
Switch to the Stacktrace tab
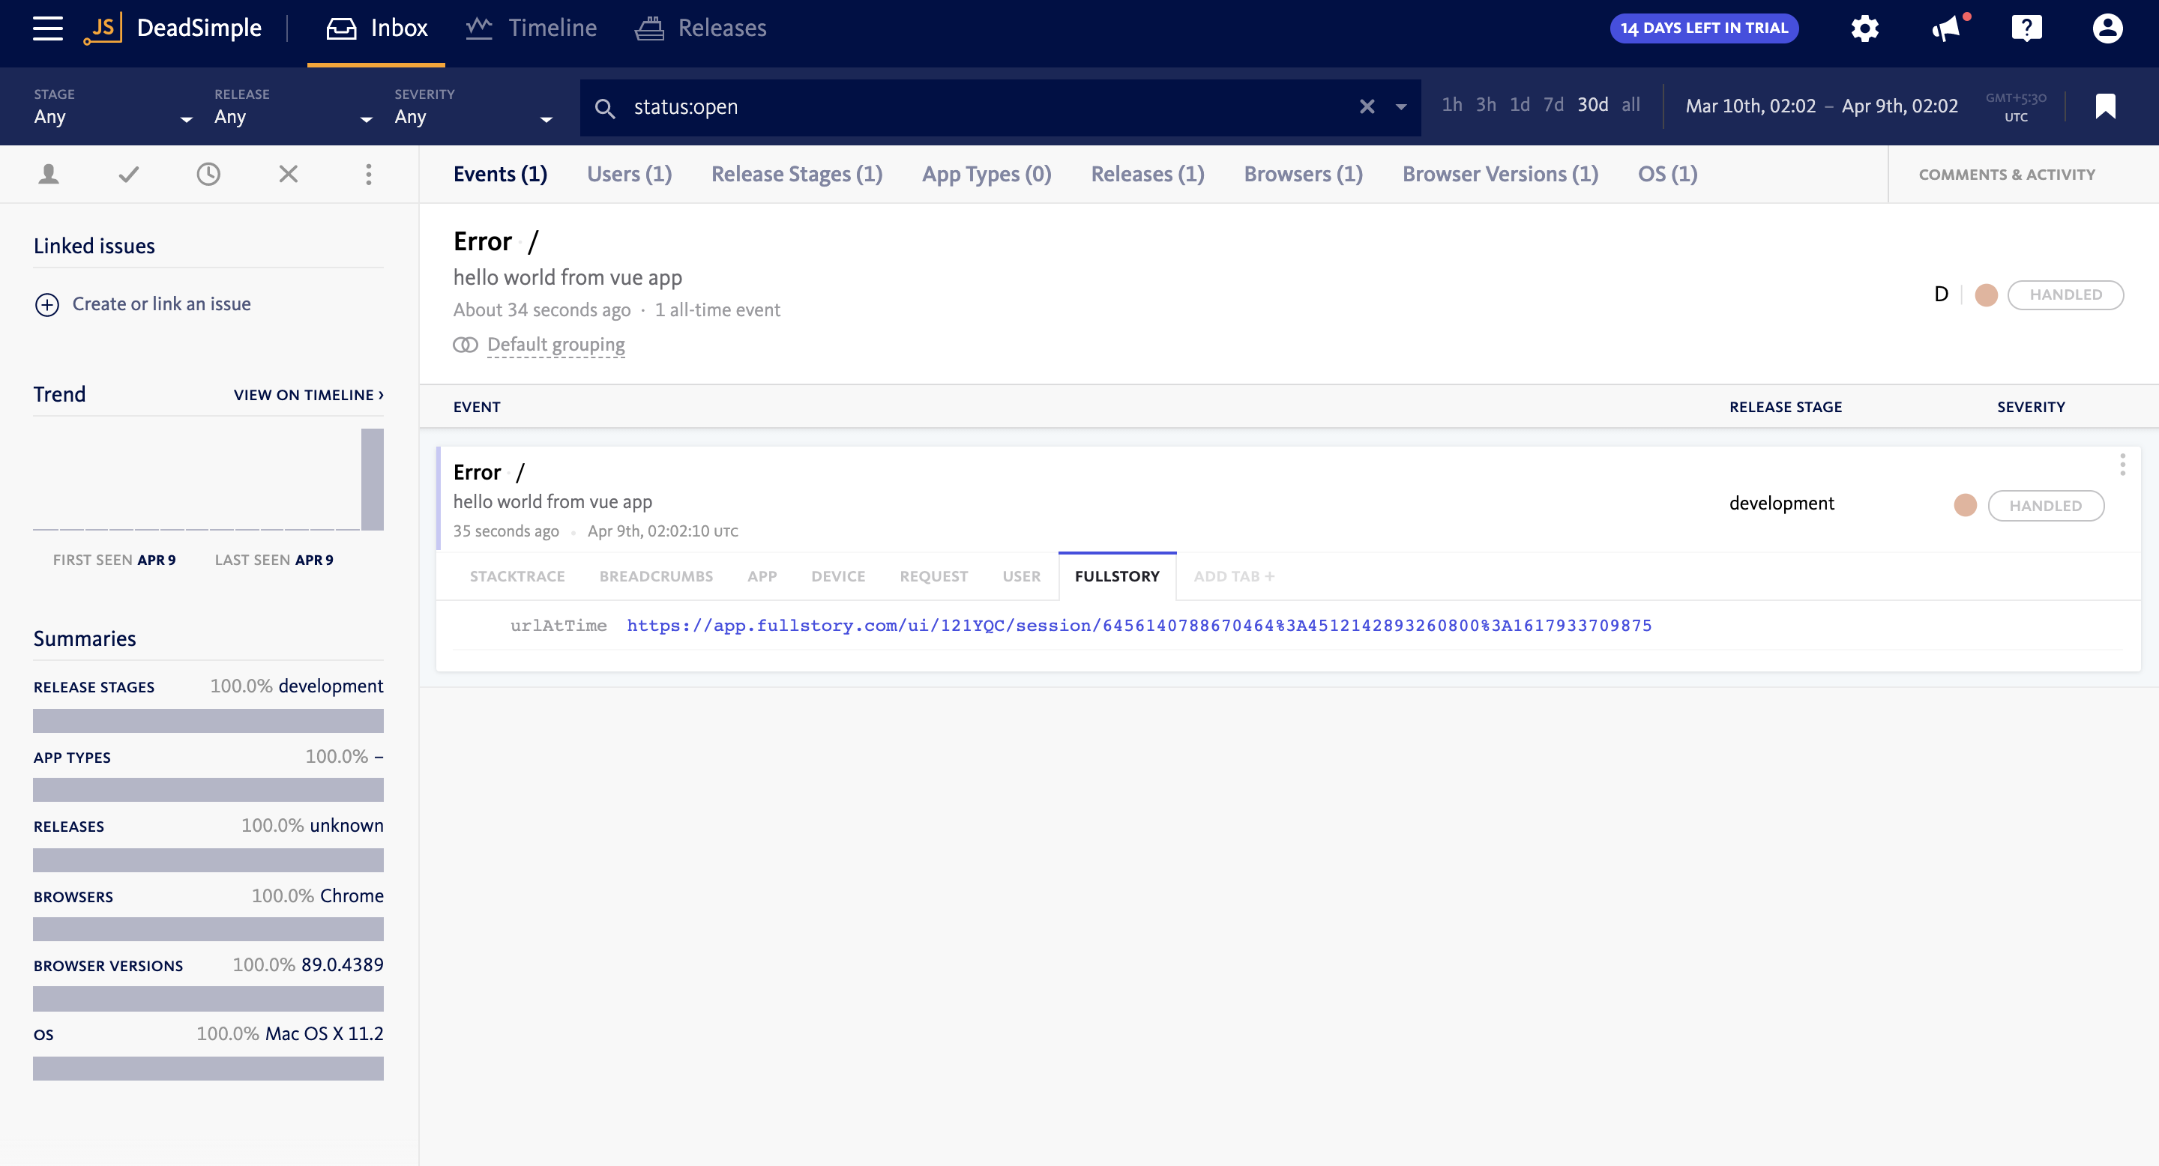517,576
